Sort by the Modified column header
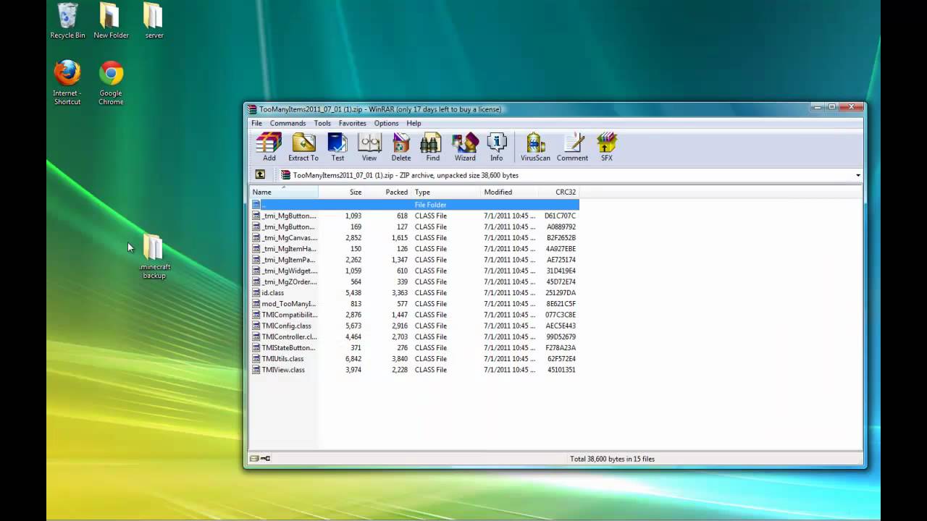 pyautogui.click(x=510, y=192)
